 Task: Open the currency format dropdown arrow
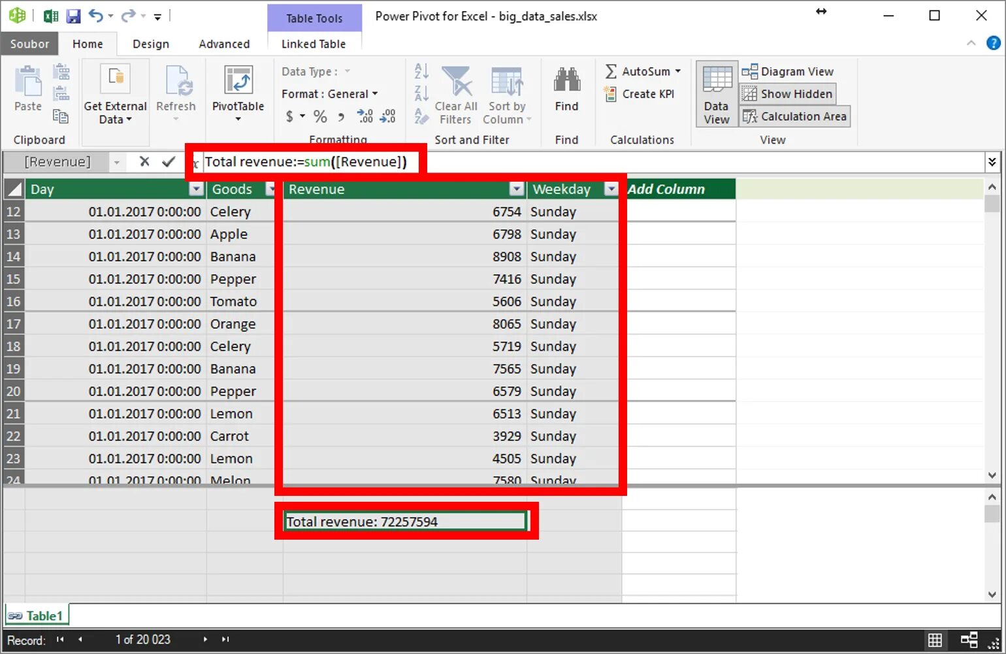(302, 116)
